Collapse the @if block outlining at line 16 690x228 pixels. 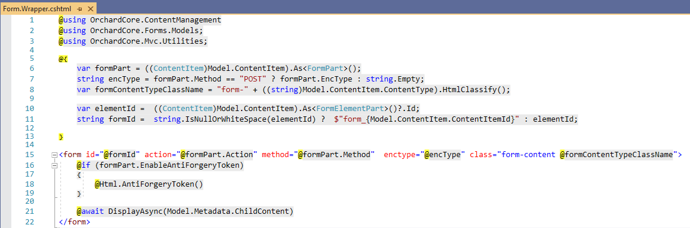tap(54, 165)
